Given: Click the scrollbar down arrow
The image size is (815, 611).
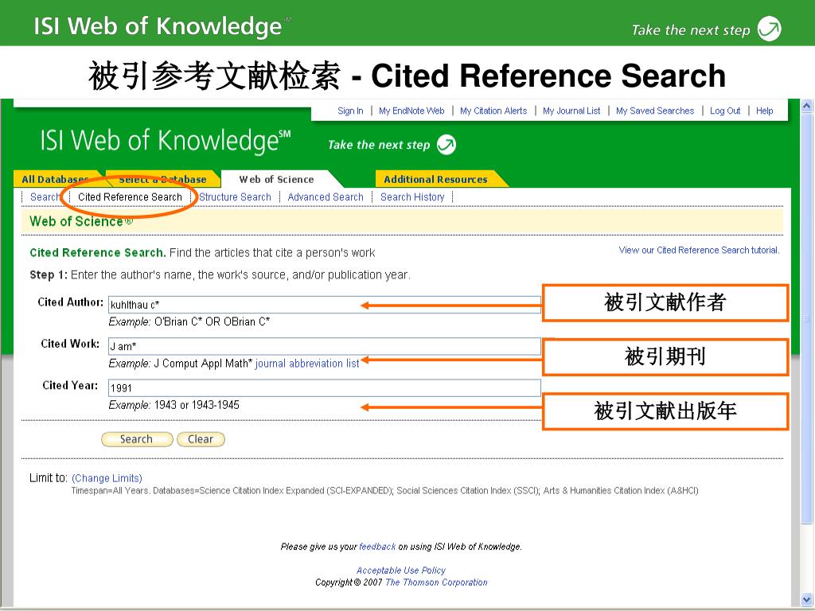Looking at the screenshot, I should pyautogui.click(x=807, y=598).
